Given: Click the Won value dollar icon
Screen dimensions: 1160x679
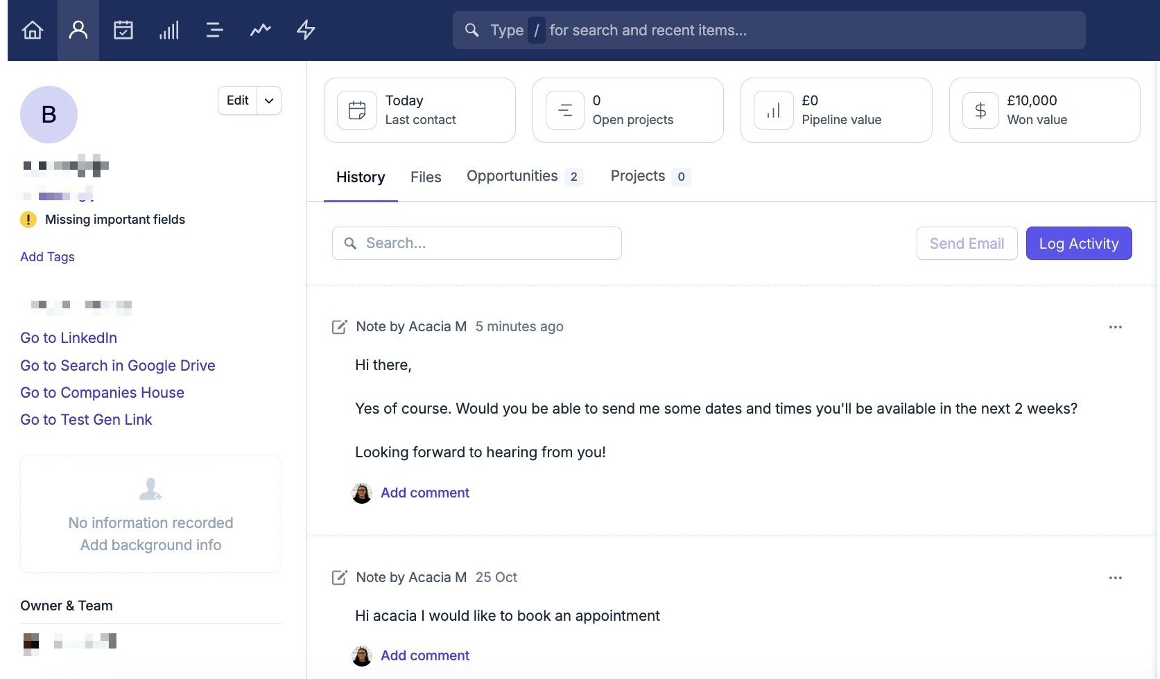Looking at the screenshot, I should [980, 110].
